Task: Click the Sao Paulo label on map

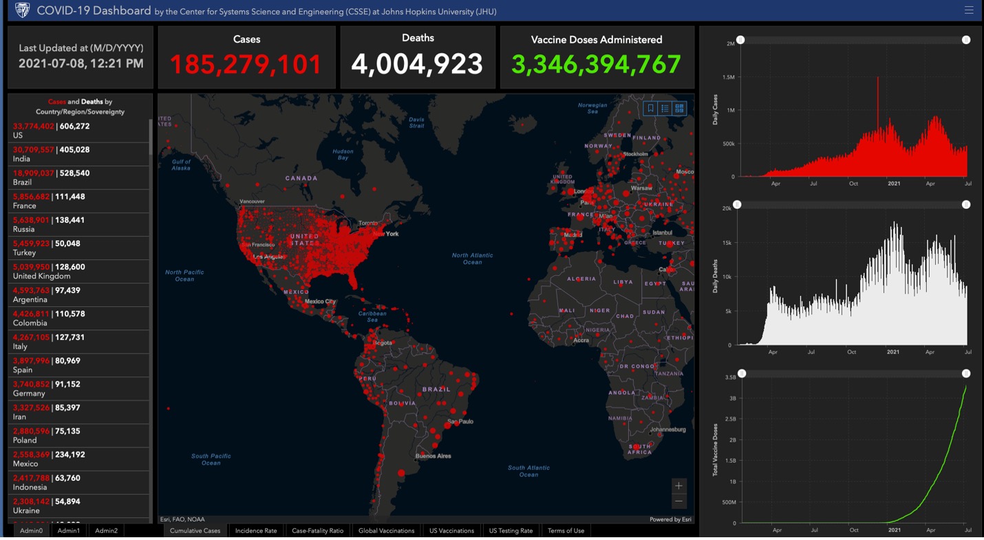Action: (x=460, y=421)
